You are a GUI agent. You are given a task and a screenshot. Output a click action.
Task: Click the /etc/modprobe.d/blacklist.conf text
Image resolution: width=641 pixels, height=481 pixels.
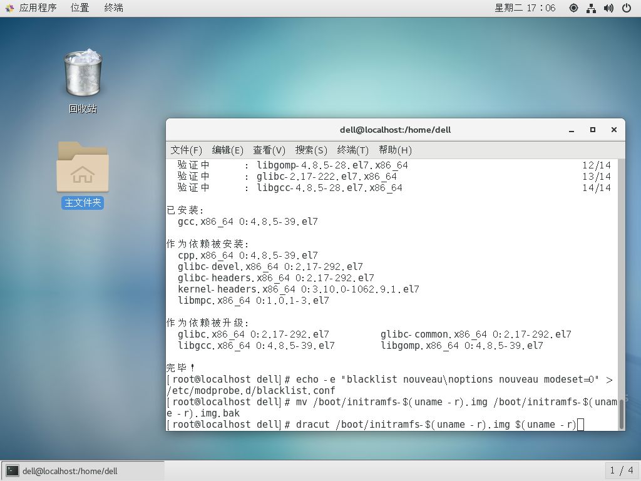pyautogui.click(x=250, y=391)
